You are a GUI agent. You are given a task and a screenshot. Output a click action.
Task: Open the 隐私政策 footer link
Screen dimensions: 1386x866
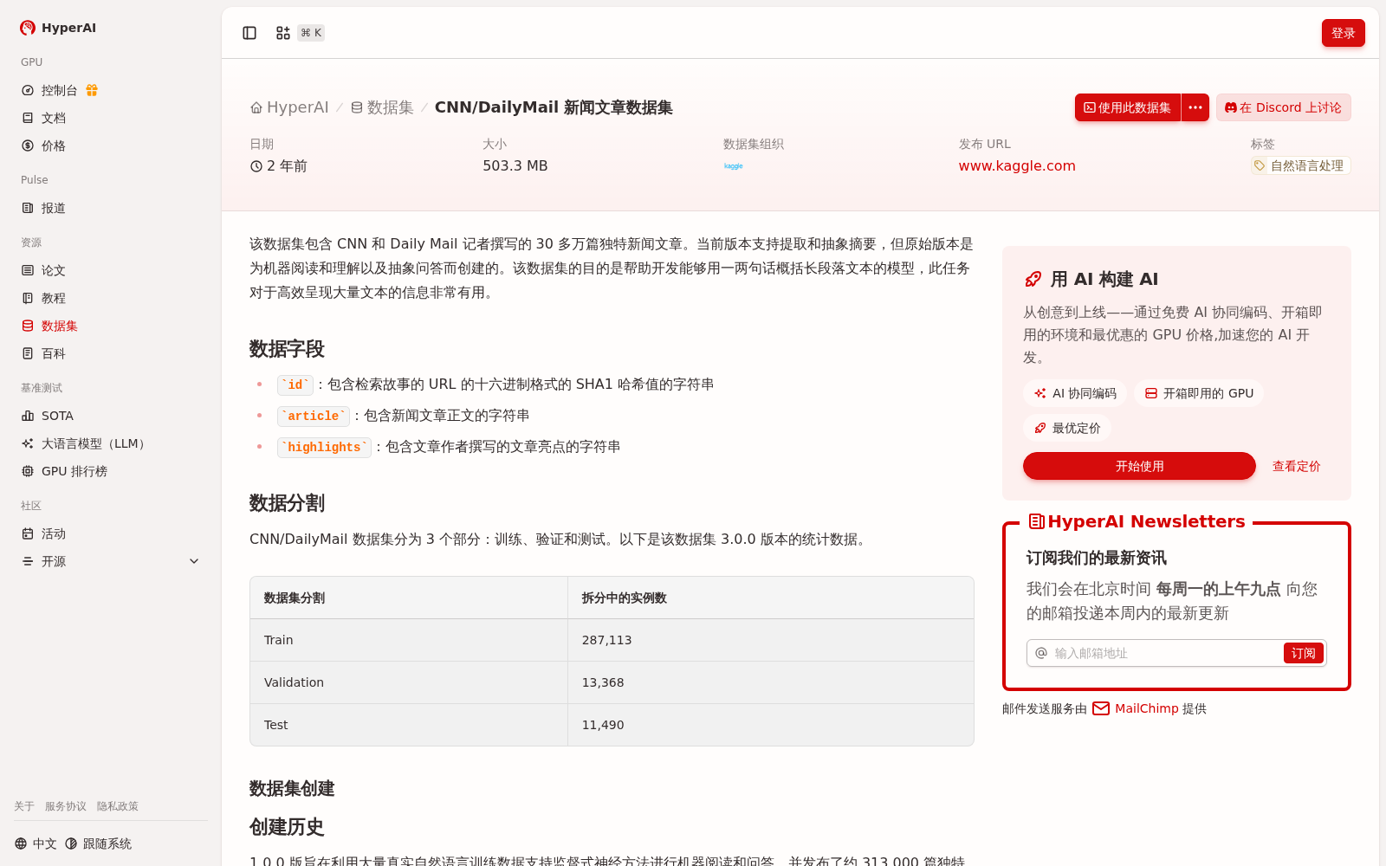118,806
